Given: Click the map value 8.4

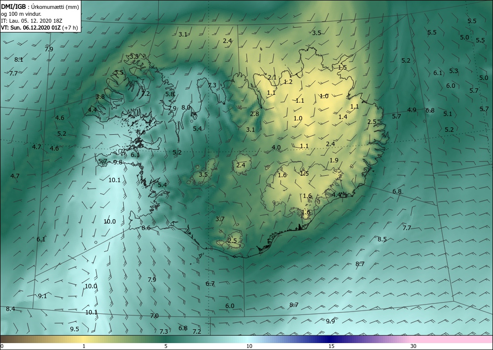Looking at the screenshot, I should [10, 309].
